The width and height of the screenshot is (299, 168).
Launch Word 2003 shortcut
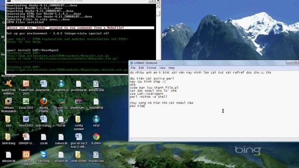(26, 119)
